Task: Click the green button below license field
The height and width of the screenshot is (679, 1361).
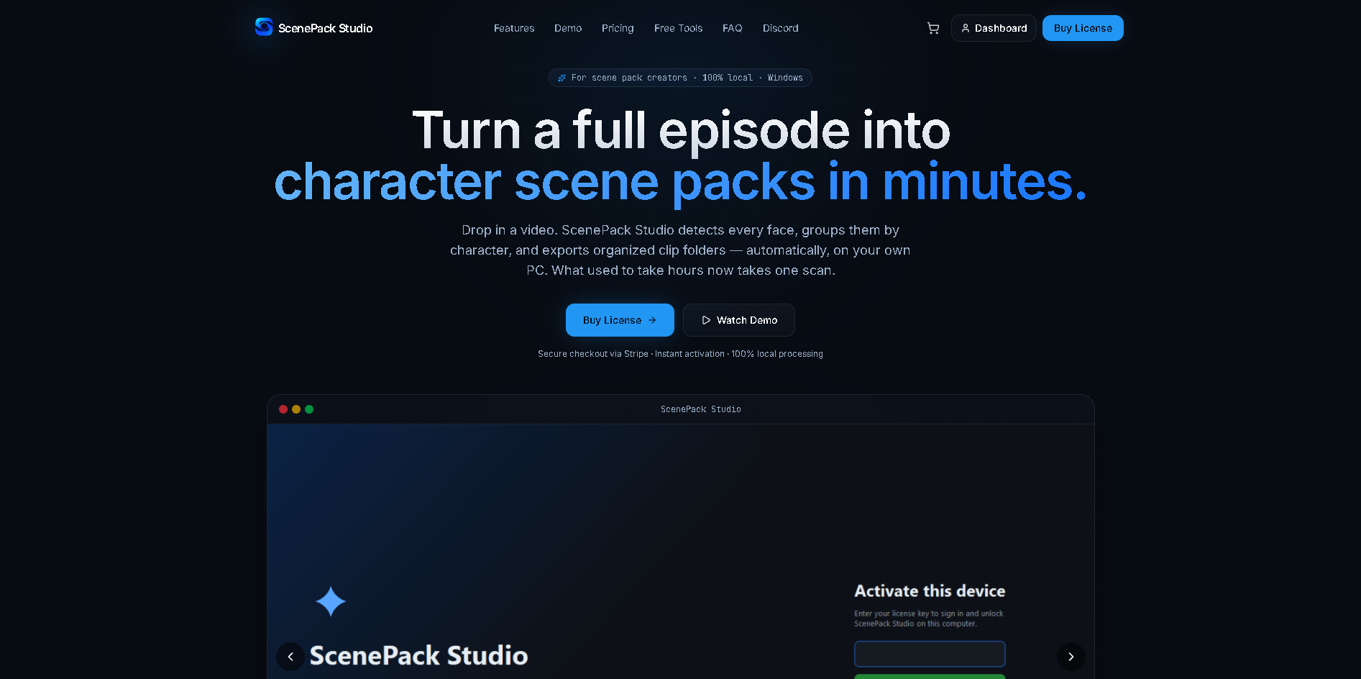Action: click(930, 676)
